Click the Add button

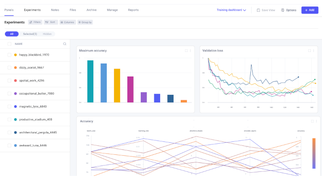click(310, 10)
